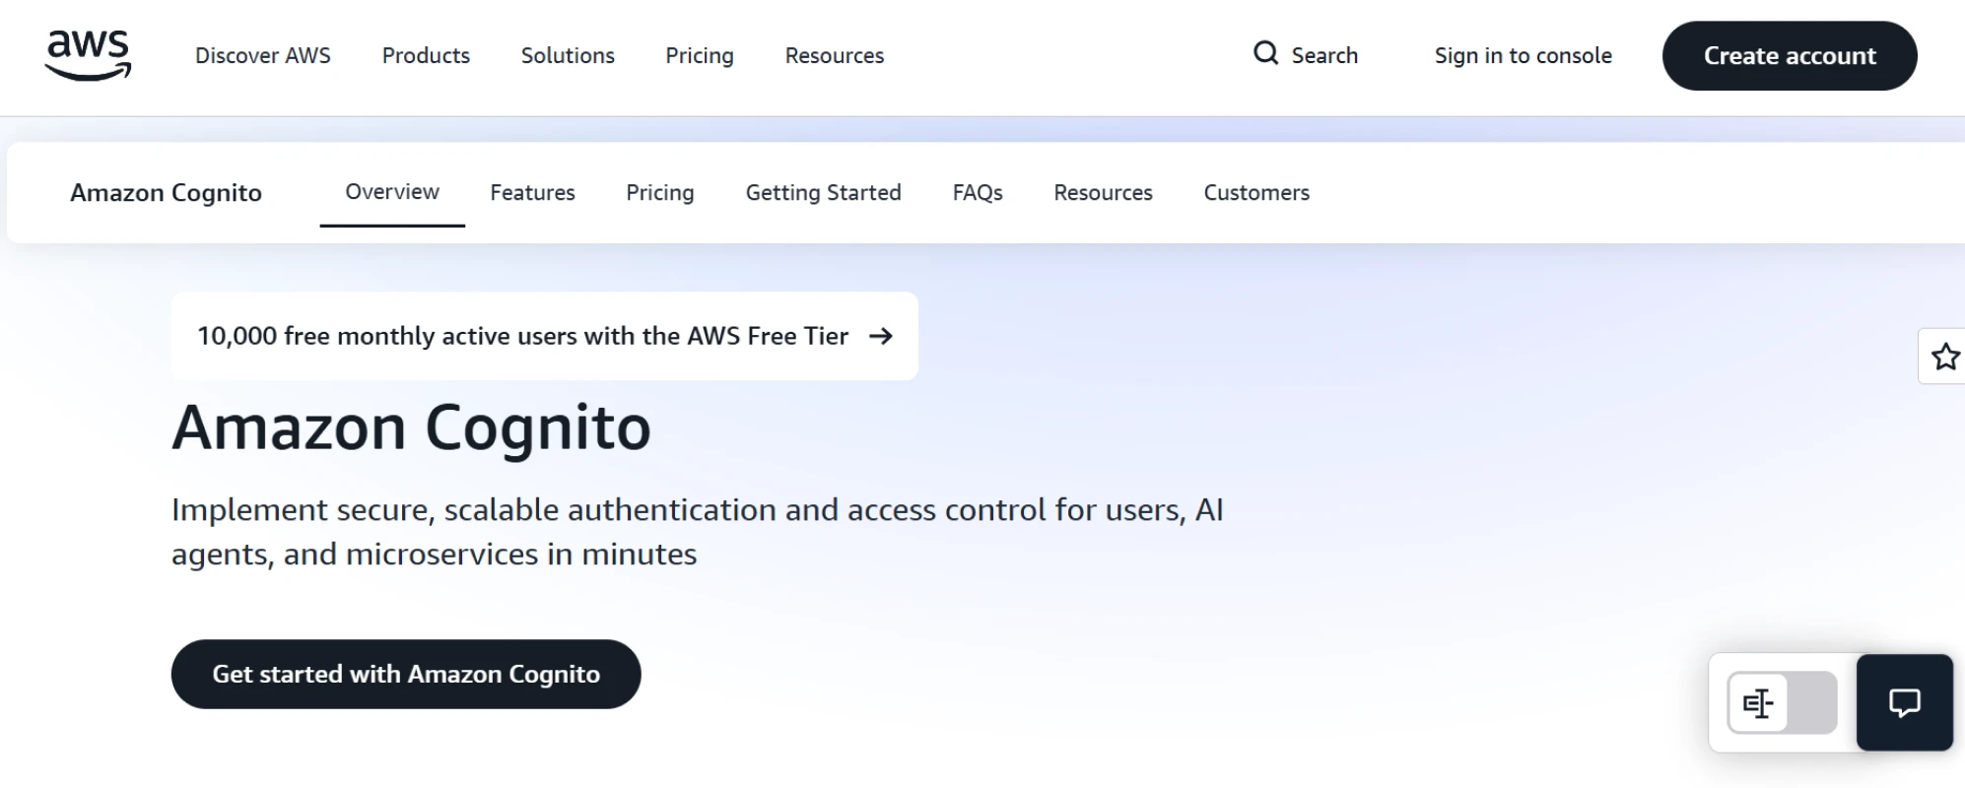
Task: Open Cognito Resources tab
Action: pos(1103,193)
